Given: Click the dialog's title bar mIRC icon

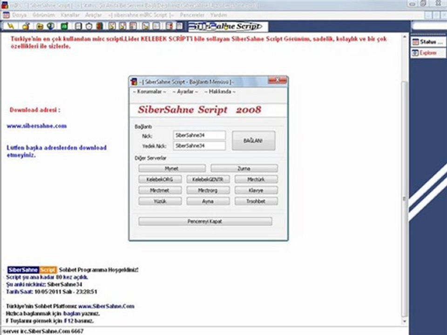Looking at the screenshot, I should 134,82.
